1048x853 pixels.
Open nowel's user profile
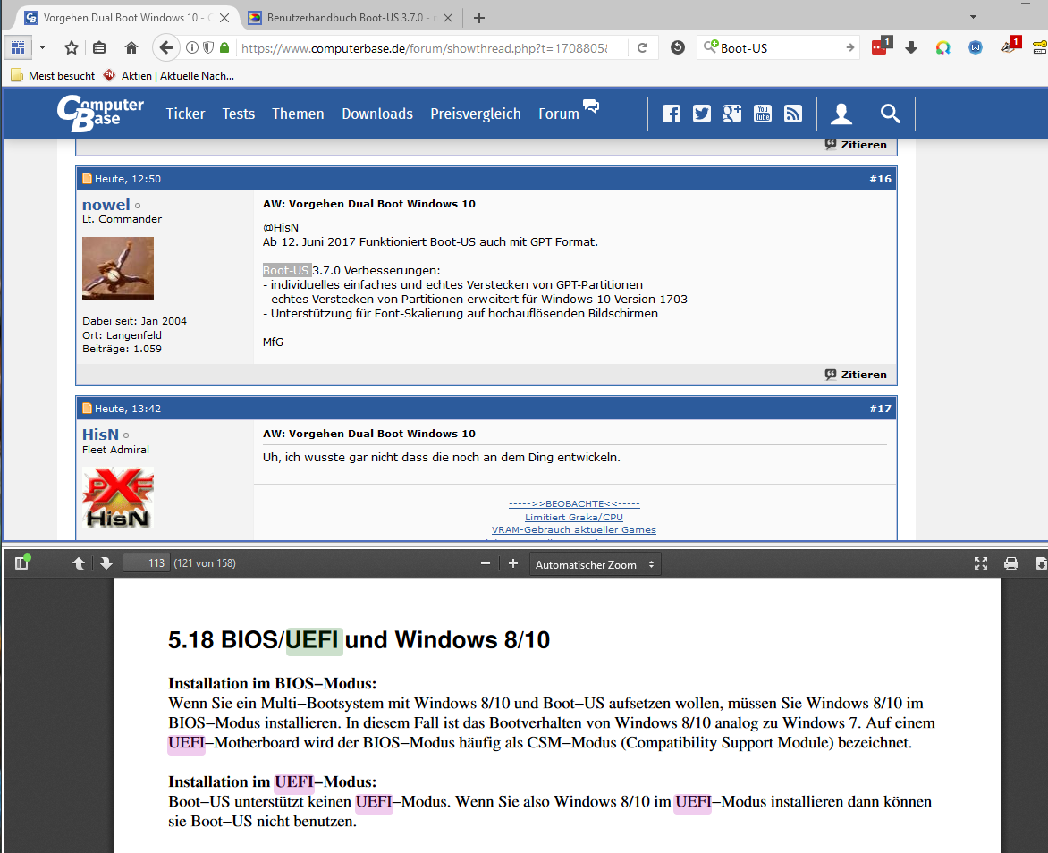point(106,205)
